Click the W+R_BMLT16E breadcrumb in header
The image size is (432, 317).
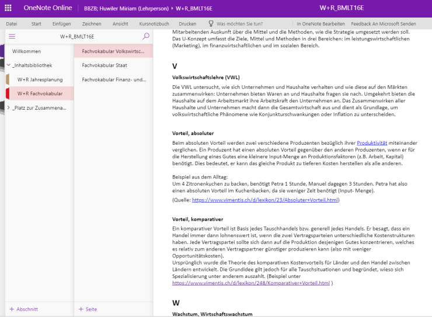coord(194,9)
